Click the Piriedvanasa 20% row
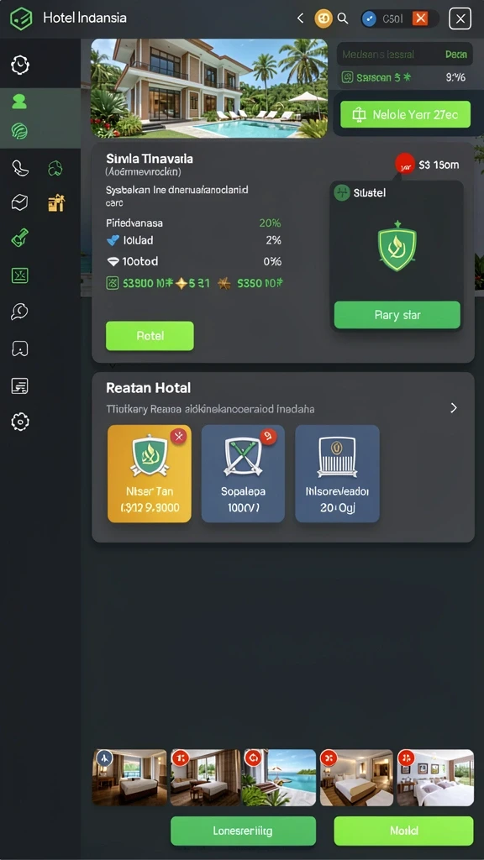The image size is (484, 860). pyautogui.click(x=193, y=223)
